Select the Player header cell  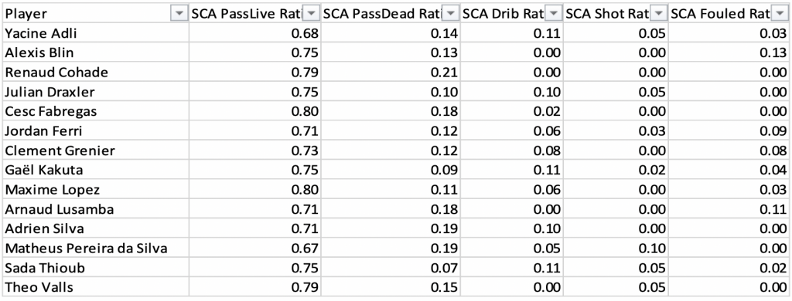point(95,14)
